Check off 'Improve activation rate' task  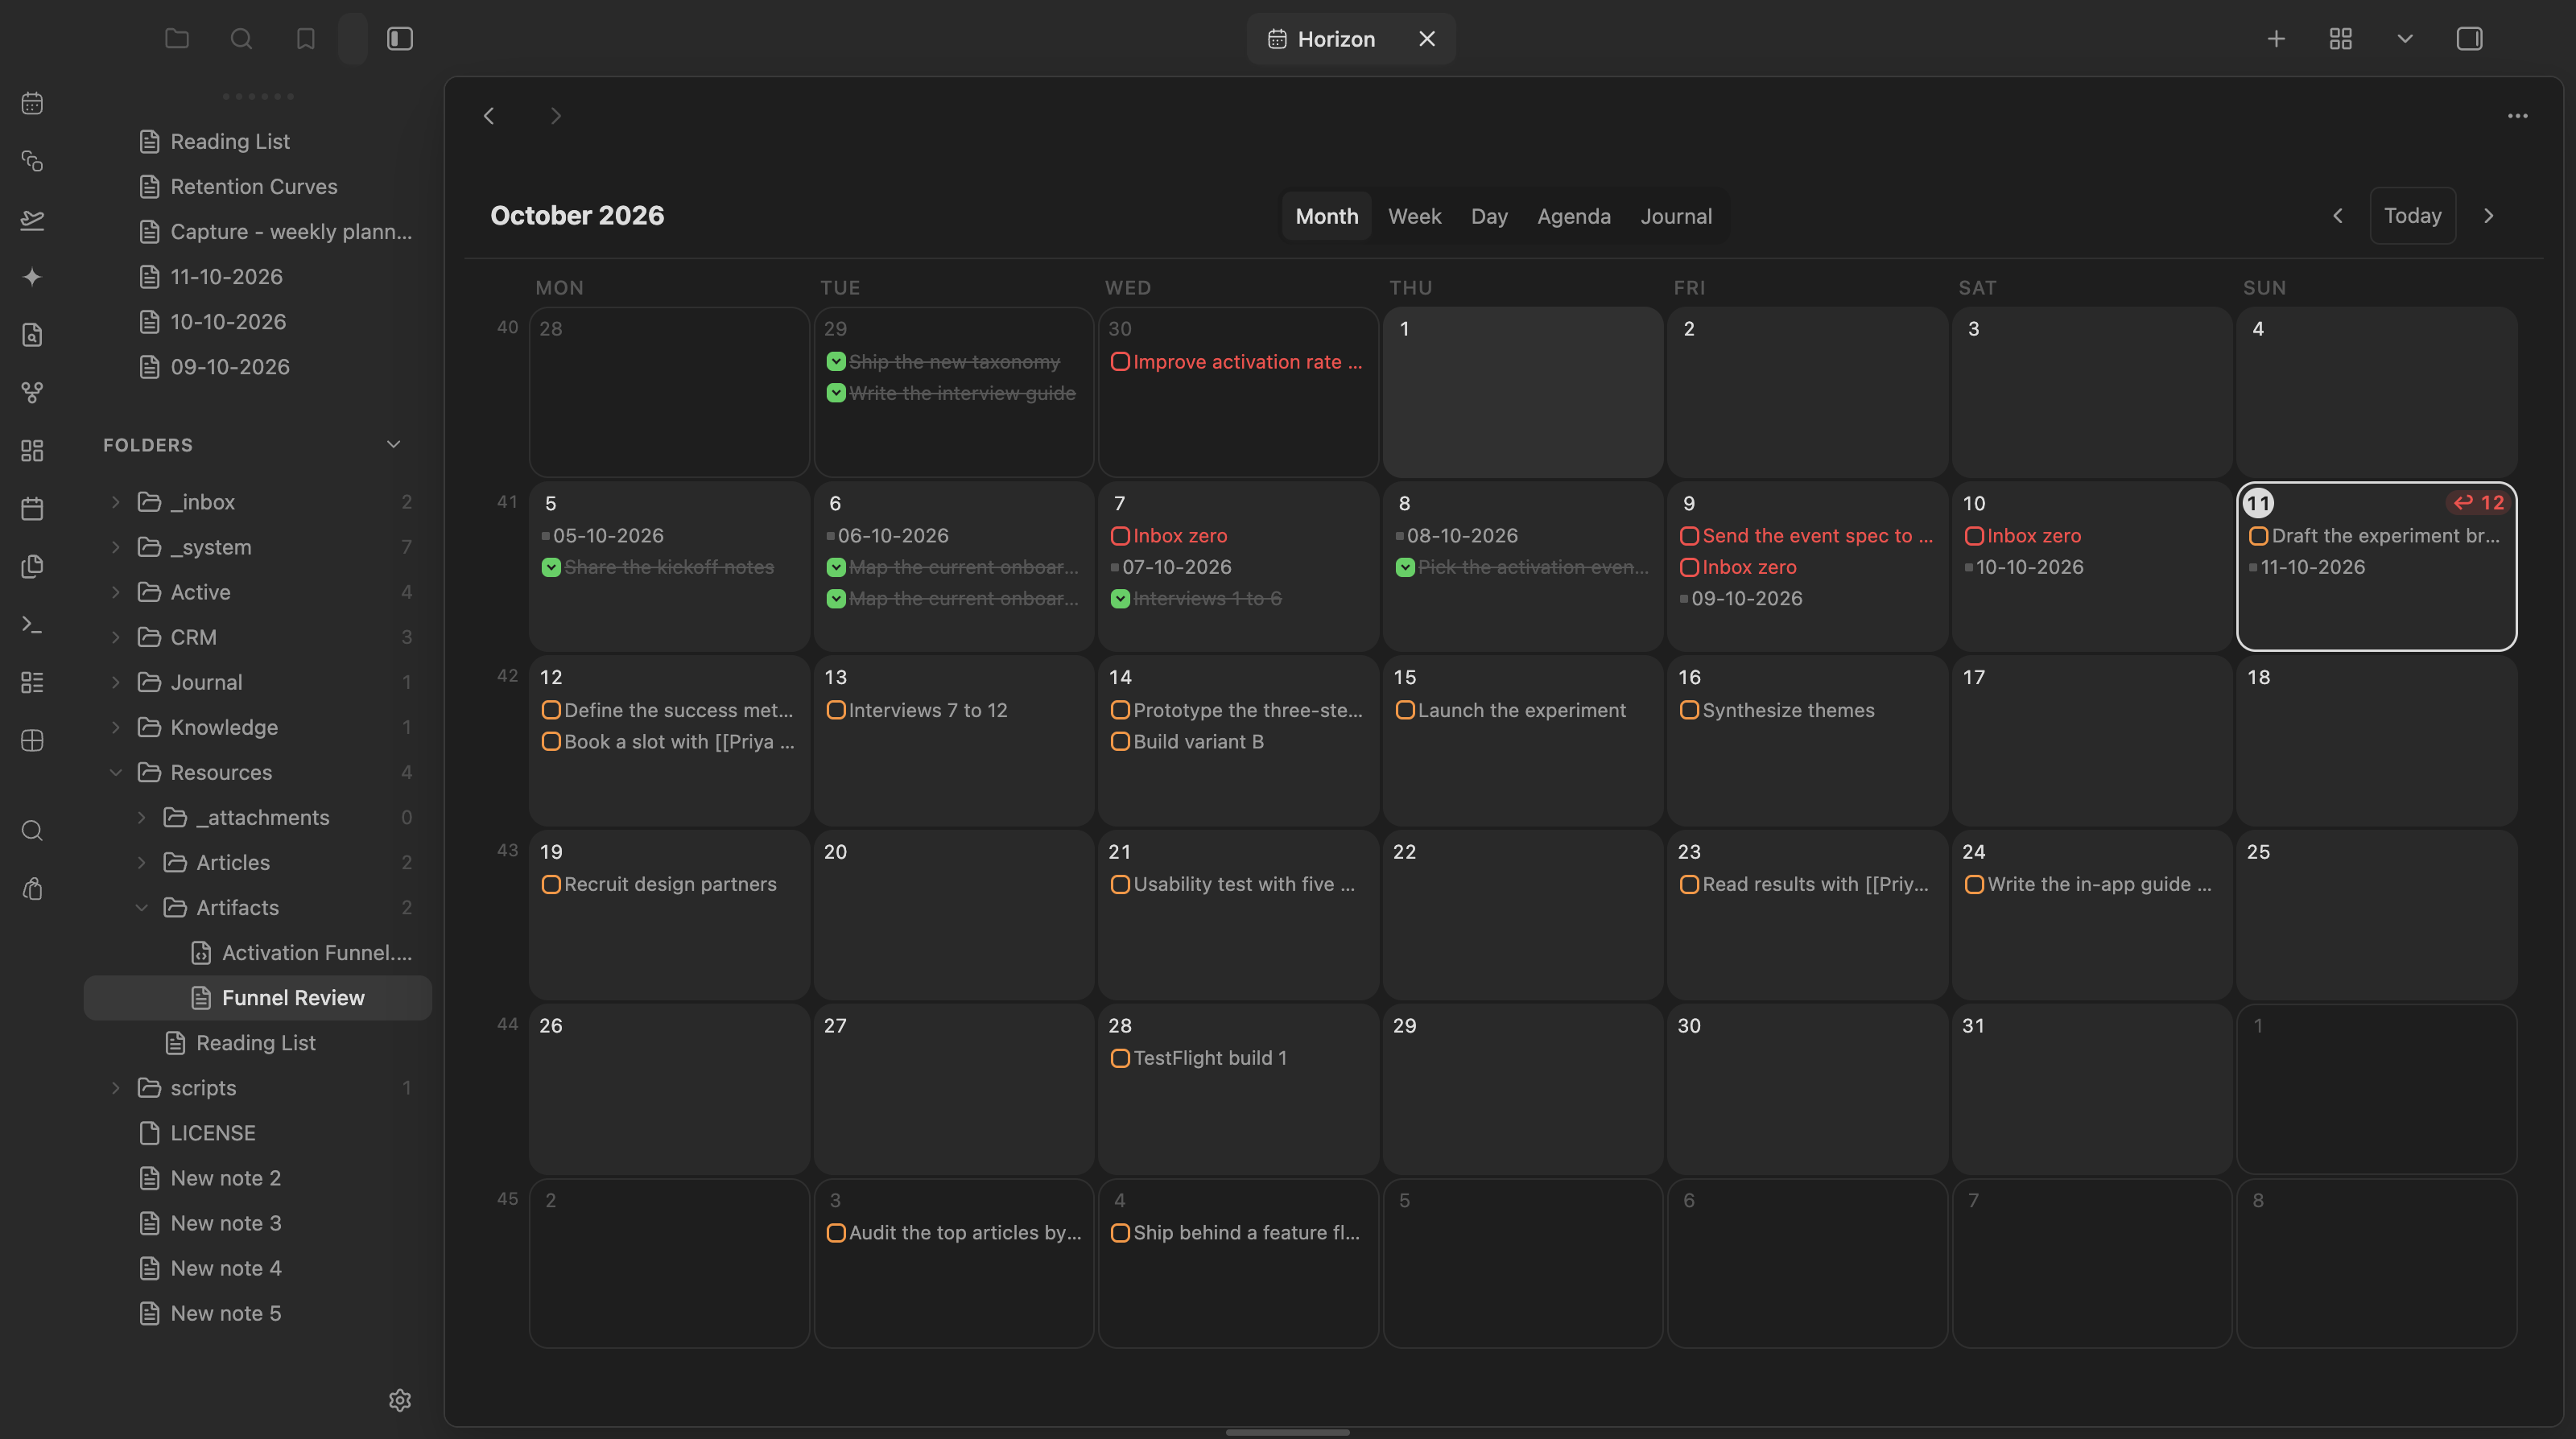(x=1120, y=362)
